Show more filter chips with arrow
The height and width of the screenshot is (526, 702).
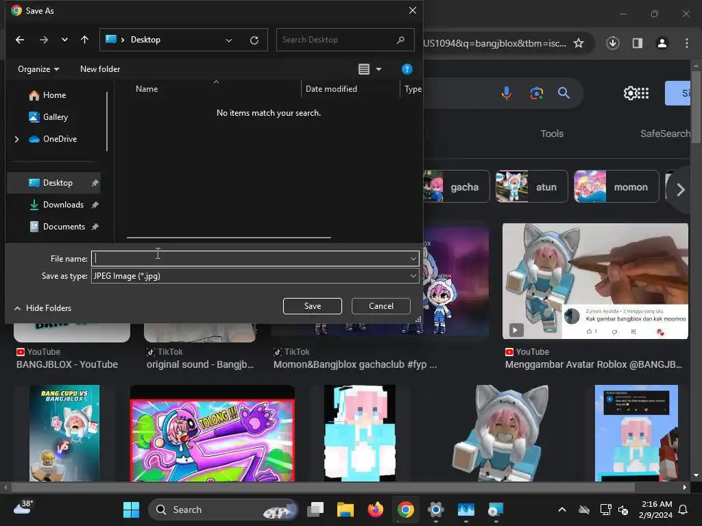tap(681, 190)
